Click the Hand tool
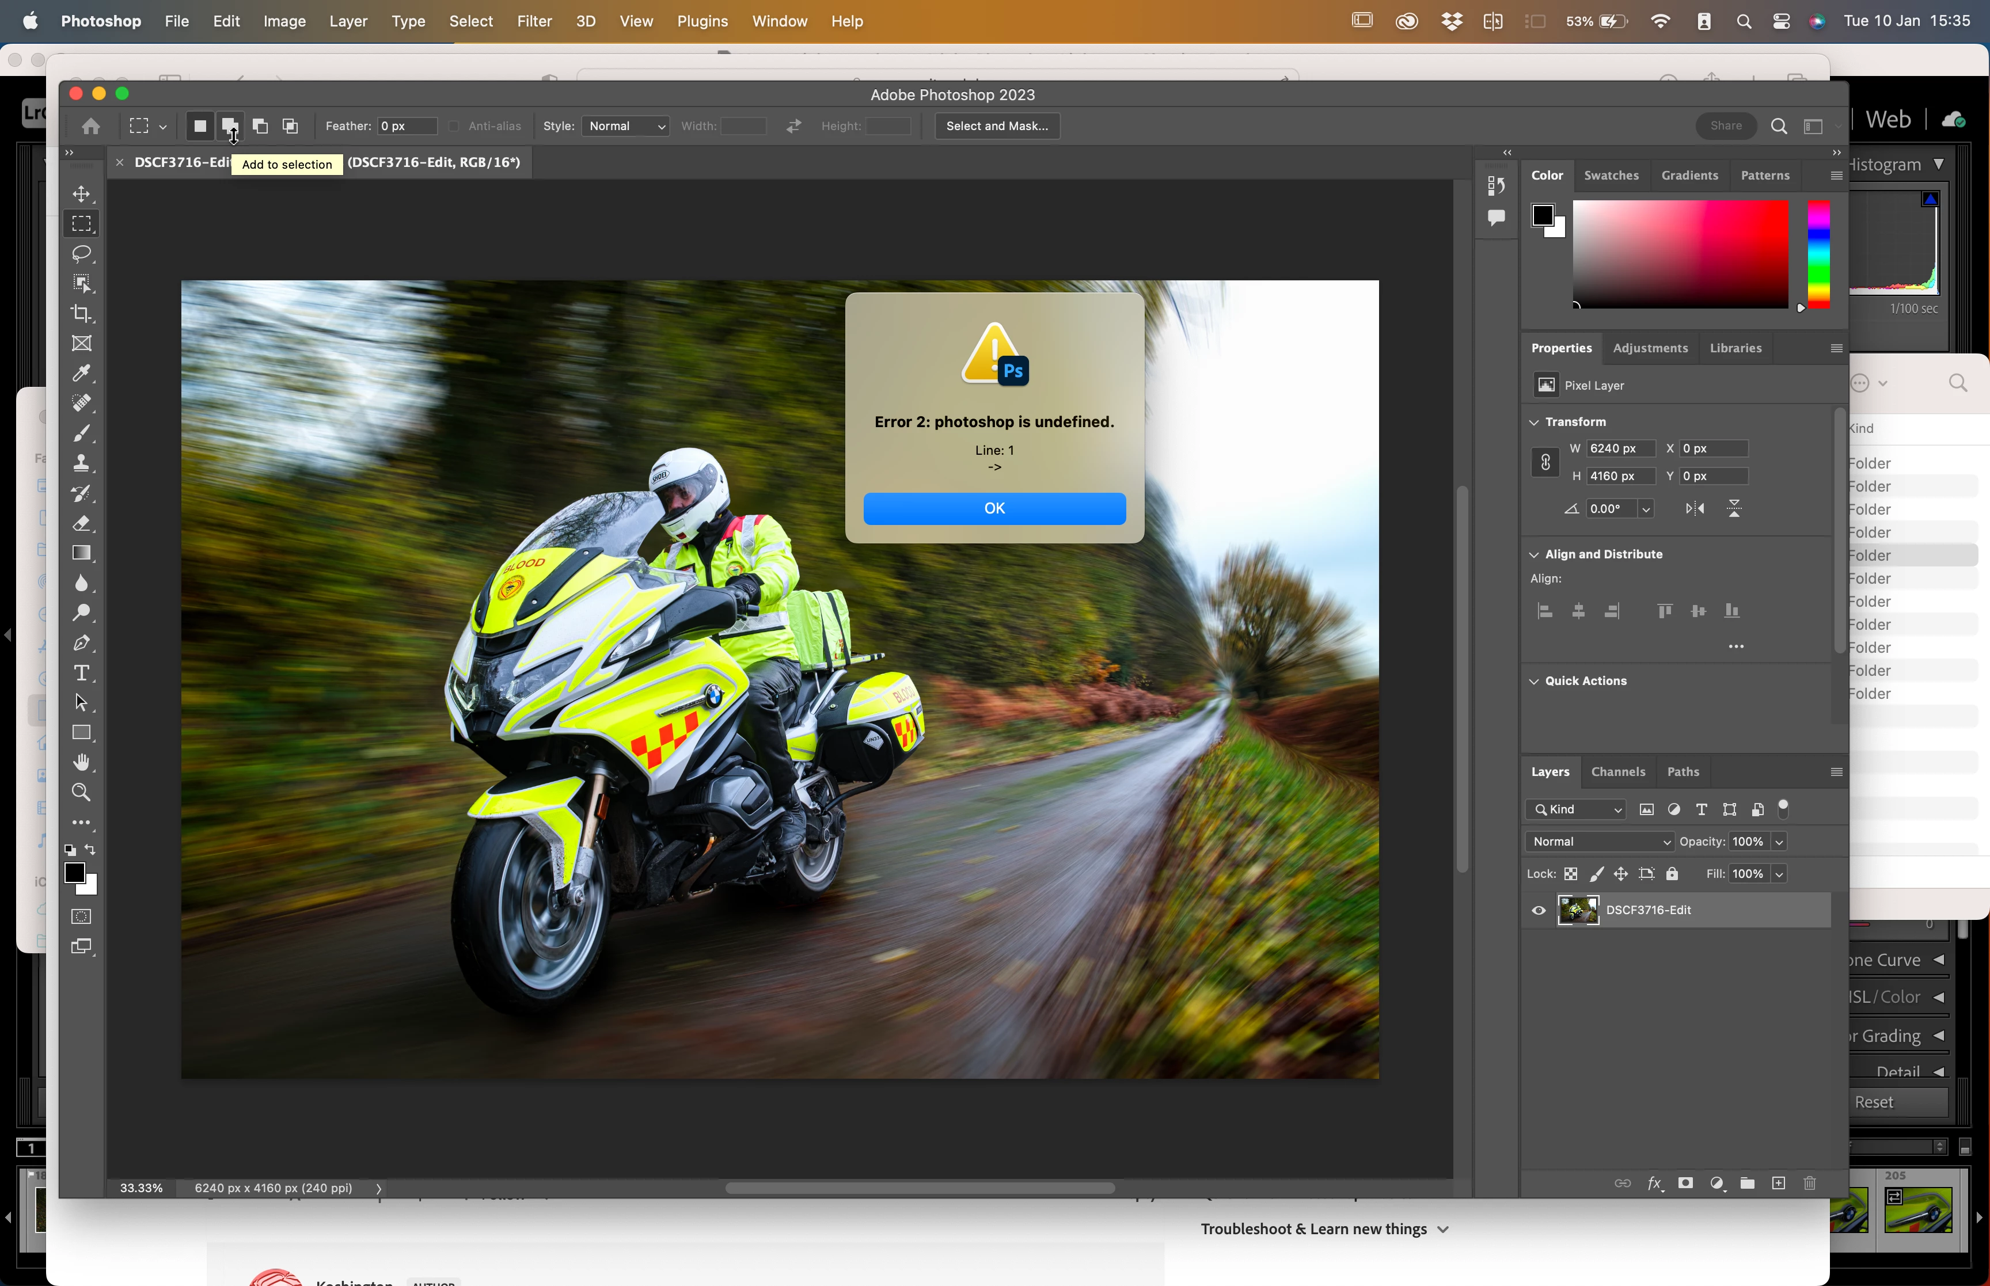This screenshot has width=1990, height=1286. point(81,762)
